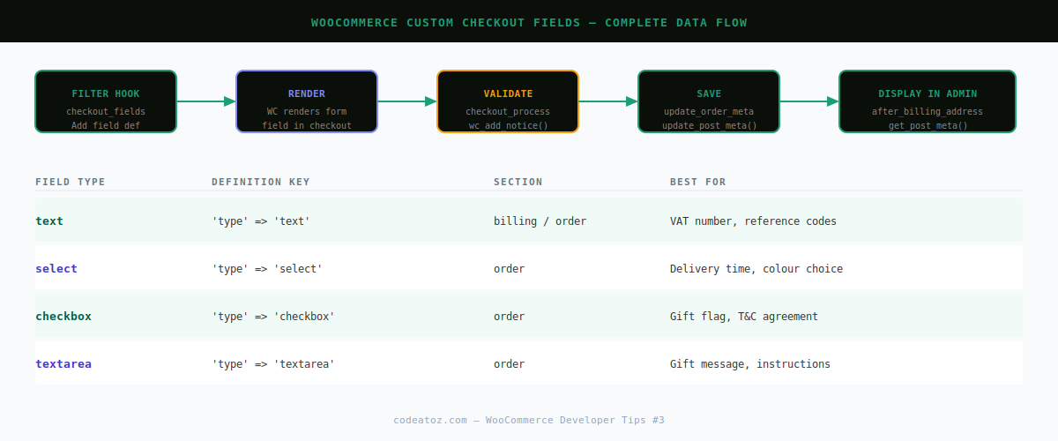Screen dimensions: 1058x441
Task: Click the 'FIELD TYPE' column header
Action: (71, 182)
